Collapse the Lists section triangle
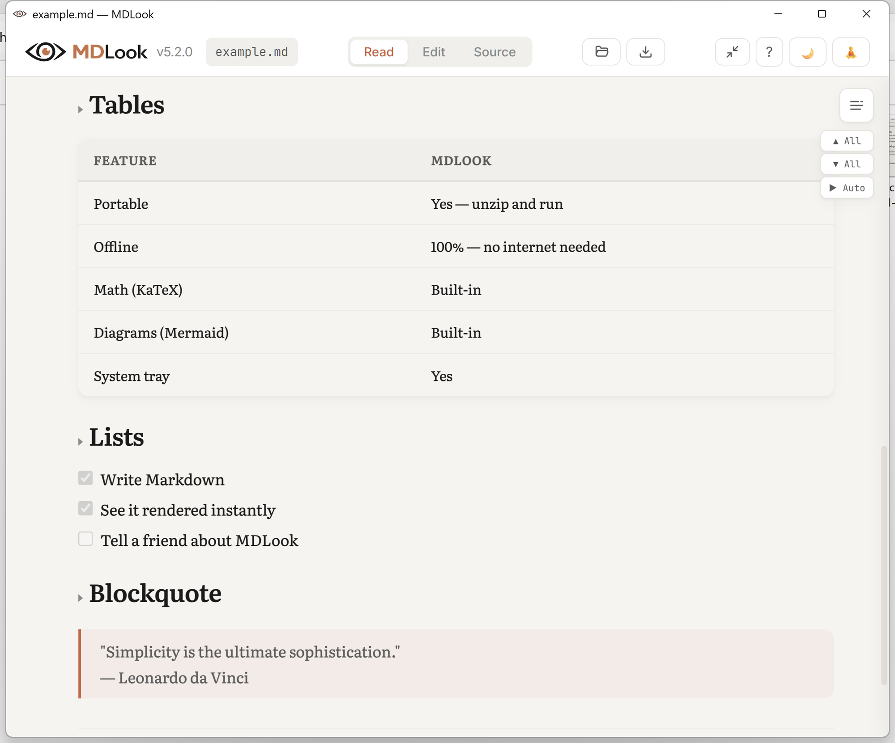This screenshot has height=743, width=895. pyautogui.click(x=81, y=442)
